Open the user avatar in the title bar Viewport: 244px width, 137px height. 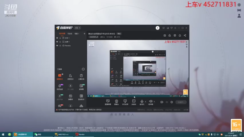[x=157, y=28]
